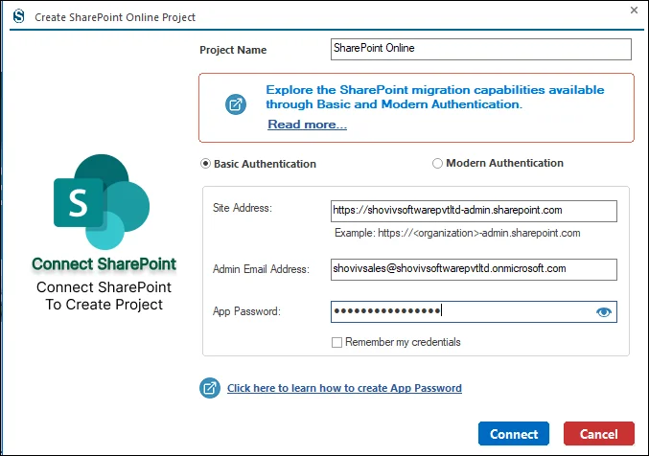The height and width of the screenshot is (456, 649).
Task: Focus the App Password input field
Action: coord(474,311)
